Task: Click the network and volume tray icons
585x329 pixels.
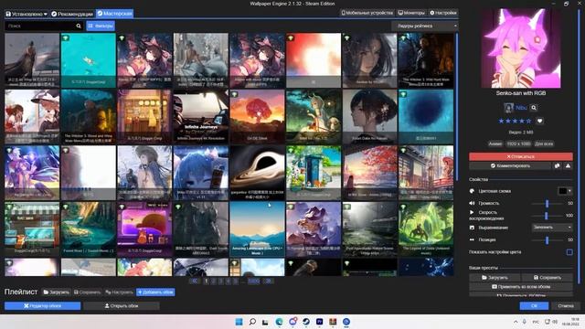Action: pyautogui.click(x=551, y=322)
